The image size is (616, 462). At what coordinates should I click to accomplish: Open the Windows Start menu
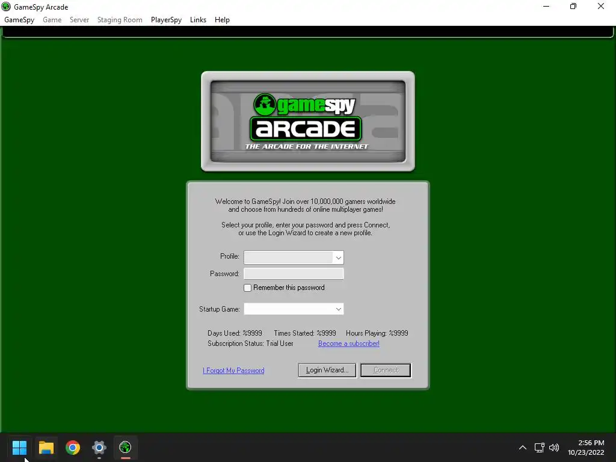pos(19,447)
